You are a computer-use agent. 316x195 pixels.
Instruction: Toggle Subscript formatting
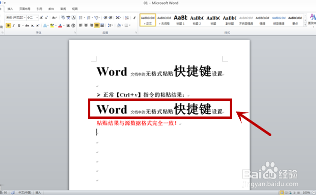coord(33,25)
